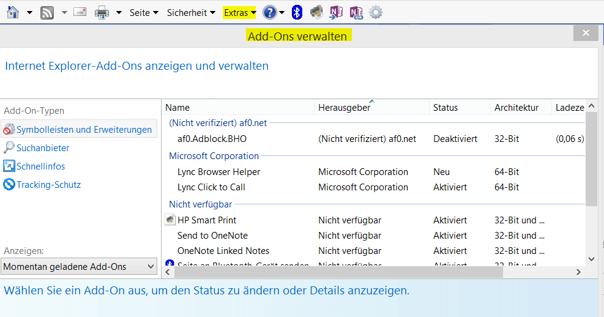Expand the Help dropdown arrow

click(x=281, y=13)
